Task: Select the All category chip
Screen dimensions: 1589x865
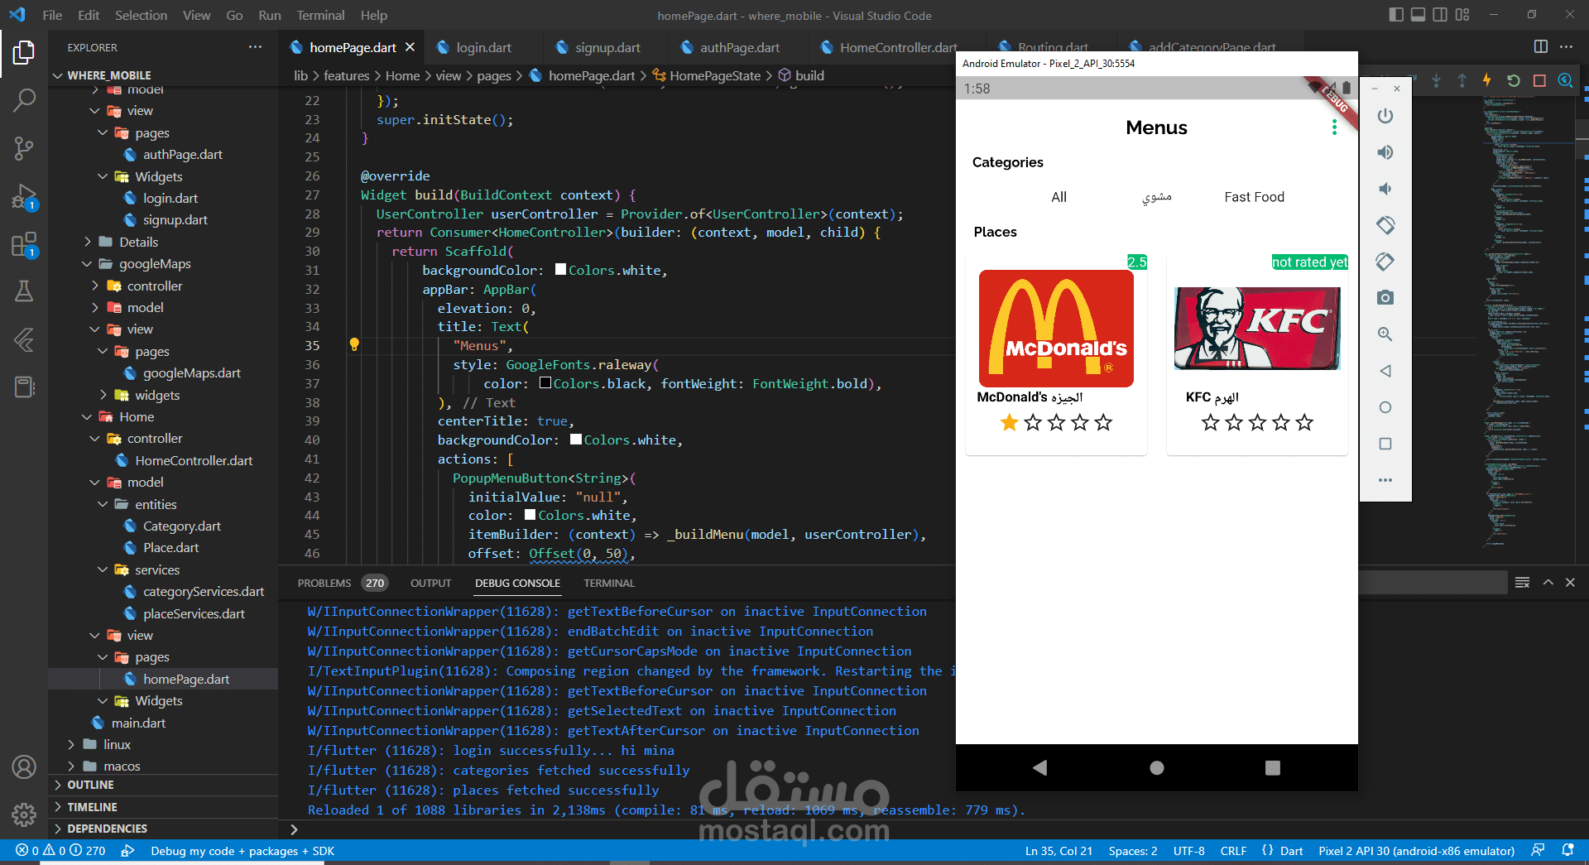Action: 1059,197
